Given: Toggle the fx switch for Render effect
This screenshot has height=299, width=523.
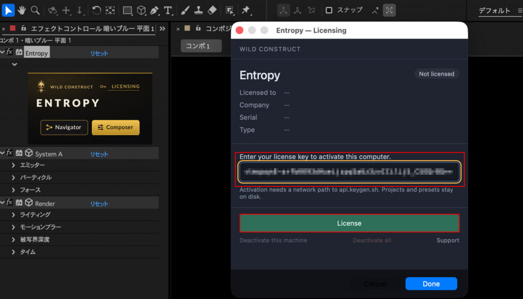Looking at the screenshot, I should point(10,202).
